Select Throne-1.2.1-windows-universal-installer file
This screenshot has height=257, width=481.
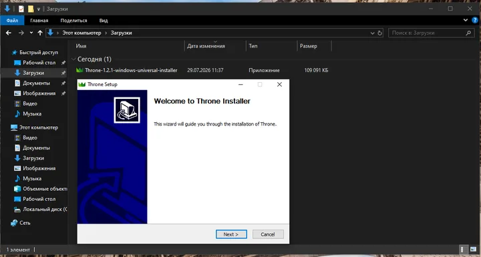(x=131, y=70)
